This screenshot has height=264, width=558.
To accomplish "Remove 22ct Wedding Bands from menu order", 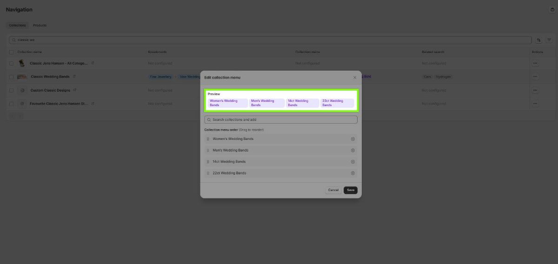I will pyautogui.click(x=352, y=173).
